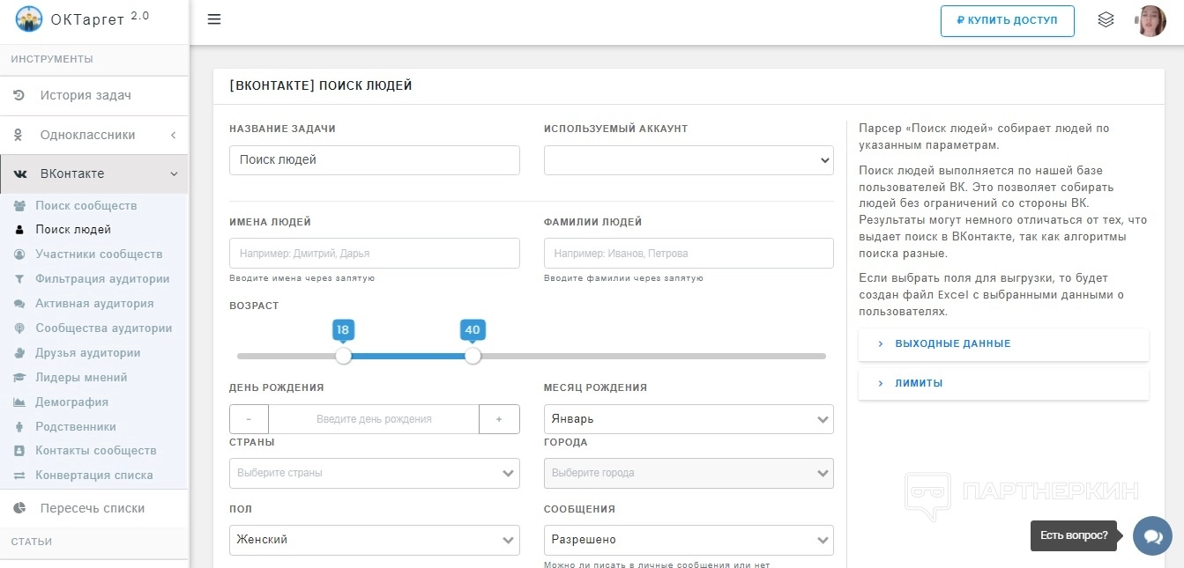
Task: Open the layers stack icon in header
Action: click(1106, 19)
